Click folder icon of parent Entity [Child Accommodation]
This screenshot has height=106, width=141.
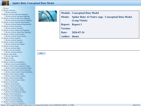click(x=4, y=62)
